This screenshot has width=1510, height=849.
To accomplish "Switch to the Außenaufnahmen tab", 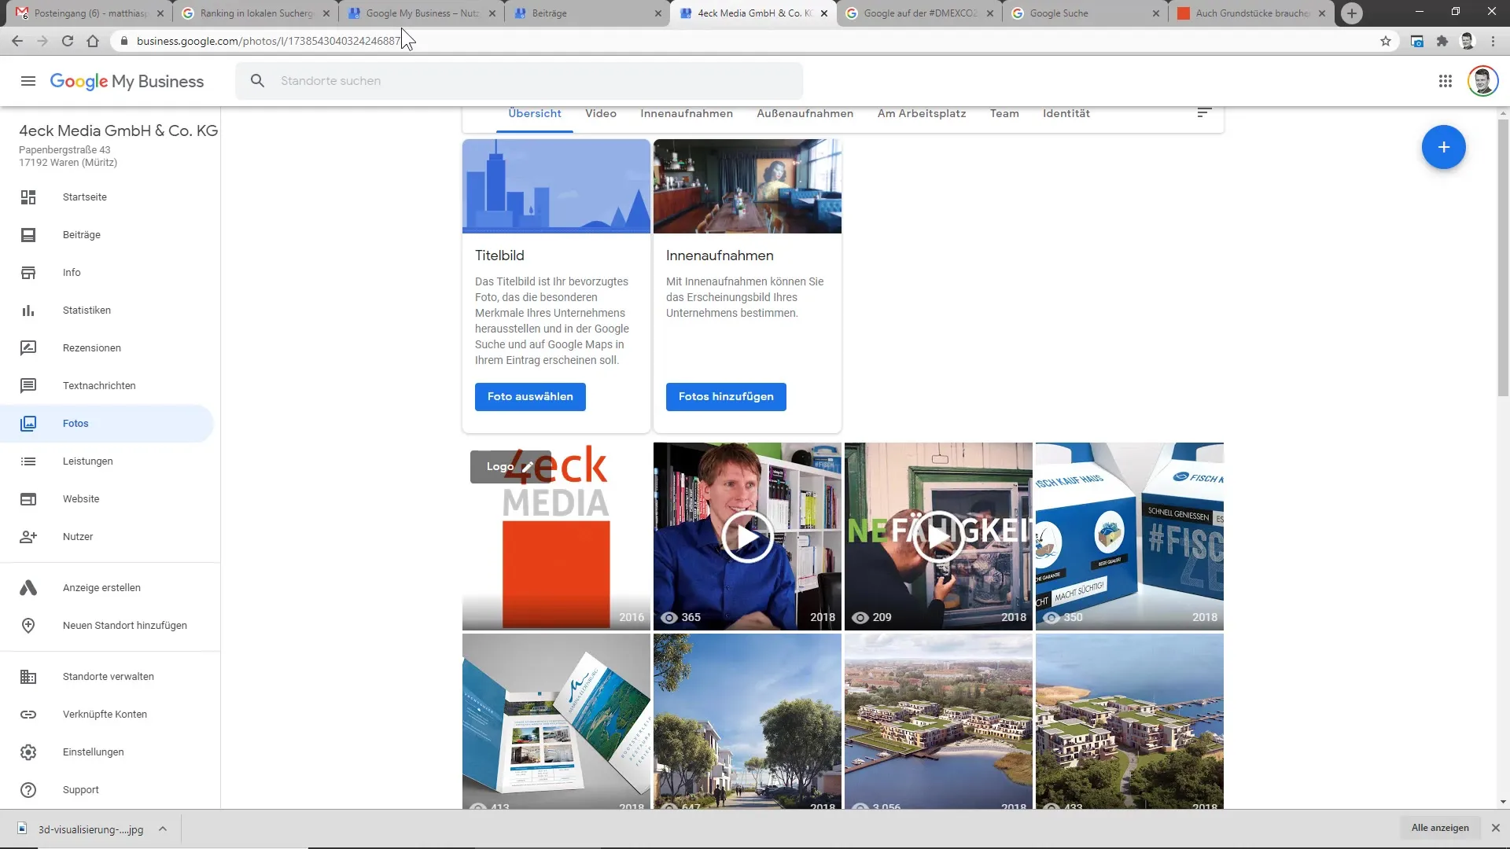I will tap(805, 114).
